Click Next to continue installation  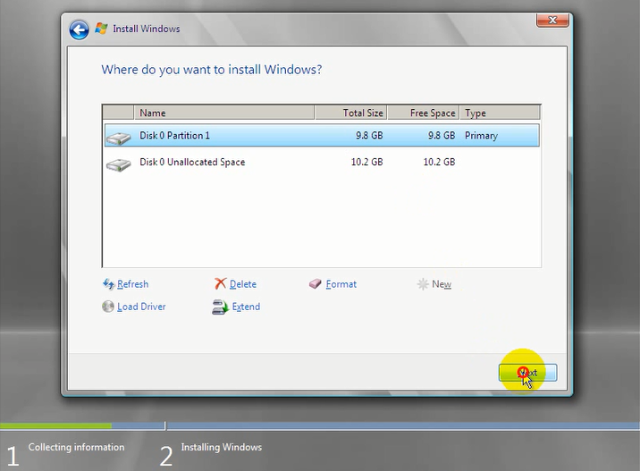[527, 373]
